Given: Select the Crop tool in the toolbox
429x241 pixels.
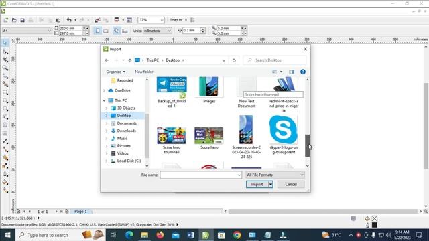Looking at the screenshot, I should (5, 60).
